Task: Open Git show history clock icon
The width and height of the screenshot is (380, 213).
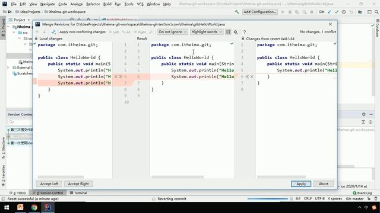Action: tap(344, 12)
